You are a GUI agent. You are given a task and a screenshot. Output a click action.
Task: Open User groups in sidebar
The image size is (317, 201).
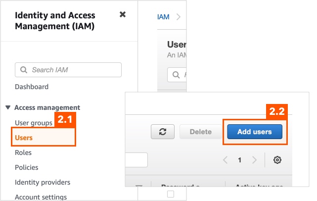(x=34, y=123)
